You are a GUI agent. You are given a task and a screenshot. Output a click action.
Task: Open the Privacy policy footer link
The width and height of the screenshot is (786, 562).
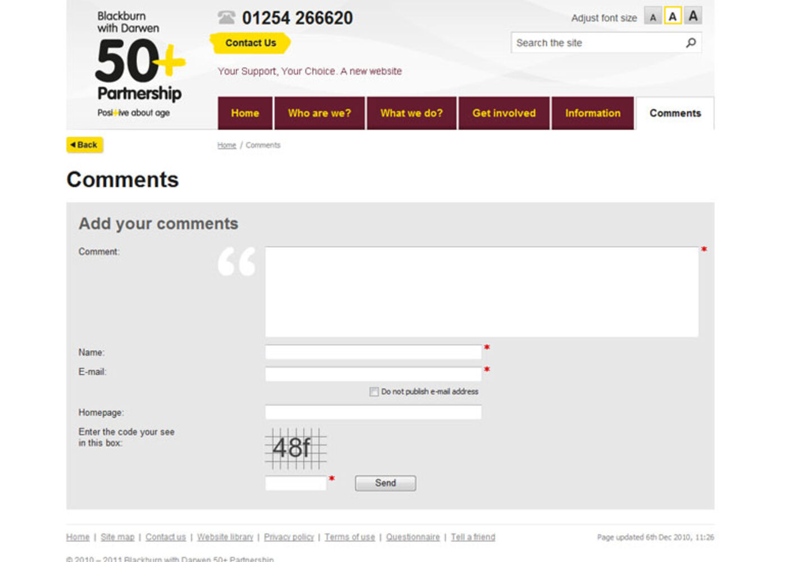[289, 537]
